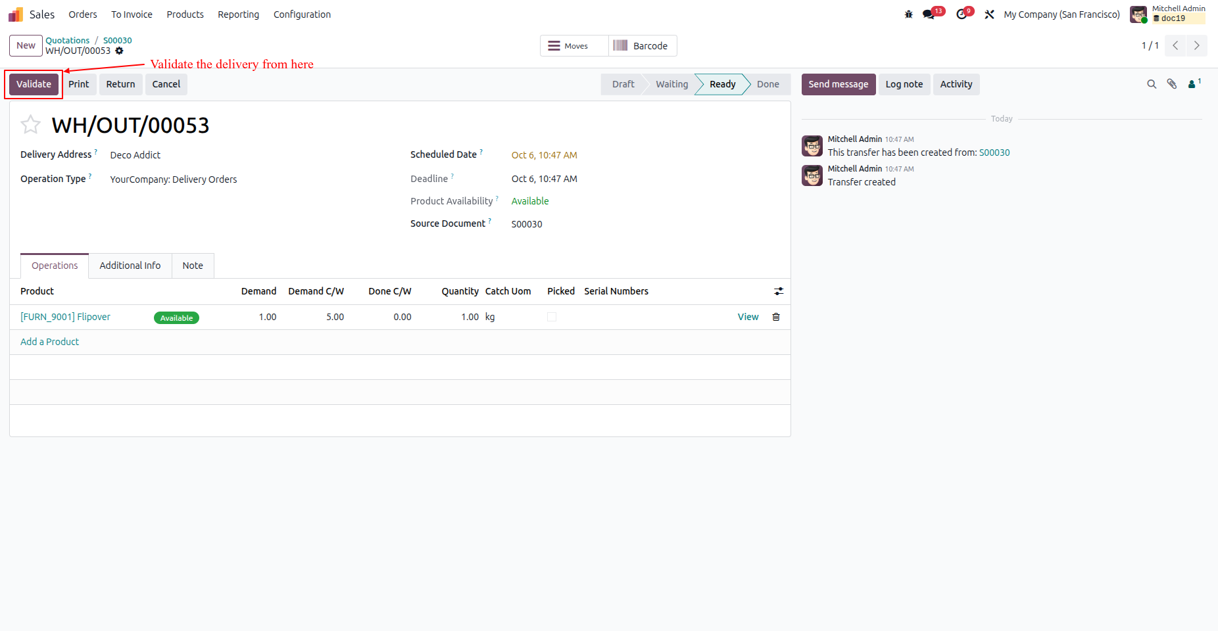Go to next record arrow
Image resolution: width=1218 pixels, height=631 pixels.
pyautogui.click(x=1197, y=45)
